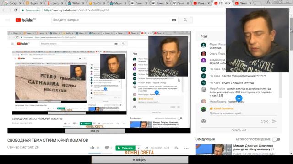Open the emoji picker in chat
The width and height of the screenshot is (293, 164).
(x=203, y=121)
